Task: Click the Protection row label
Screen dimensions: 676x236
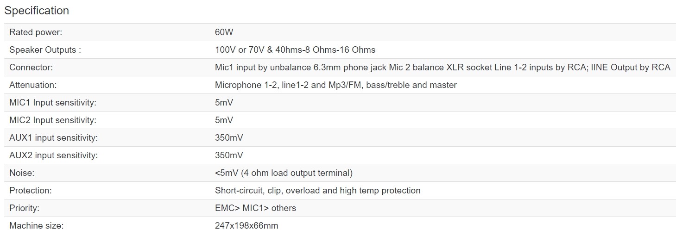Action: pos(30,191)
